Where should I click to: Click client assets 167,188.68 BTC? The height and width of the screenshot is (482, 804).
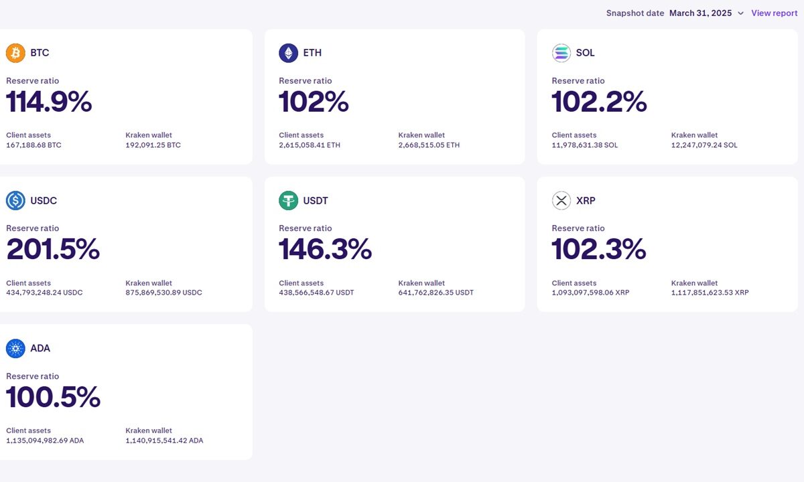(33, 145)
